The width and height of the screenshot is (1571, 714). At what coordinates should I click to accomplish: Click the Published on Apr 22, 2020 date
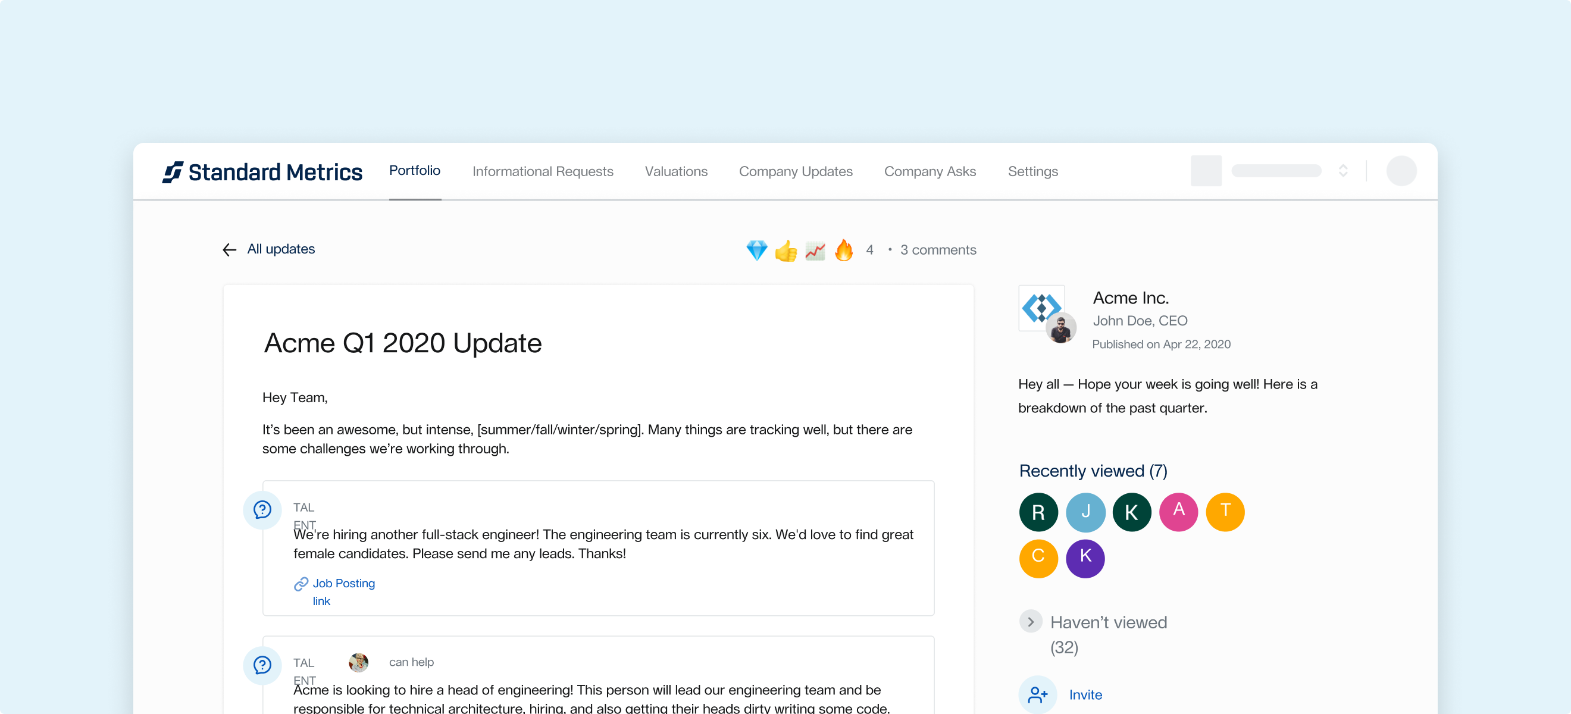(1160, 345)
